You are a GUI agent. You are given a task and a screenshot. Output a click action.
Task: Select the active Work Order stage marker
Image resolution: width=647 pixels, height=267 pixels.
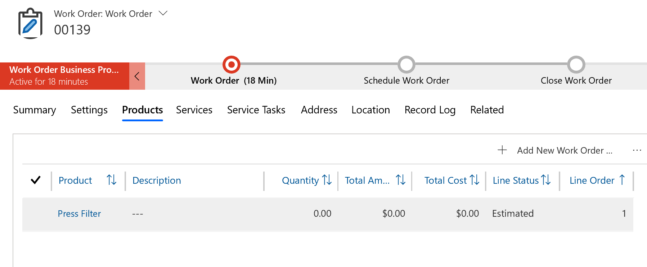[231, 65]
